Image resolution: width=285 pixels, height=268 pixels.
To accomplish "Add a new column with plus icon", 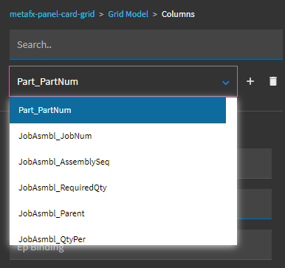I will point(250,81).
